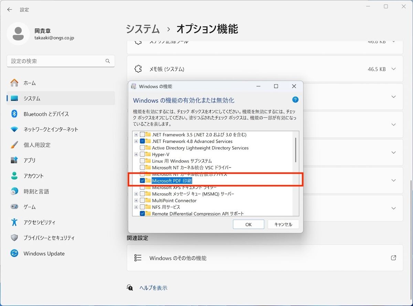Click システム in the breadcrumb
The width and height of the screenshot is (413, 306).
click(x=143, y=29)
